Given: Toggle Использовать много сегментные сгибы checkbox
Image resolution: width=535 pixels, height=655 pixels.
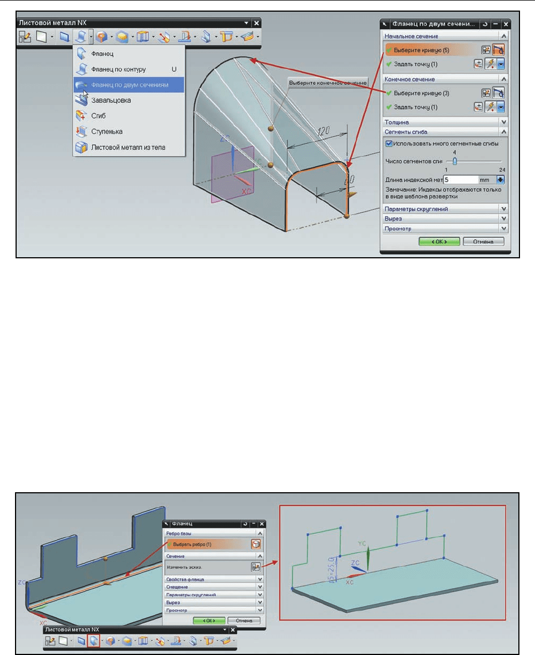Looking at the screenshot, I should [x=389, y=144].
